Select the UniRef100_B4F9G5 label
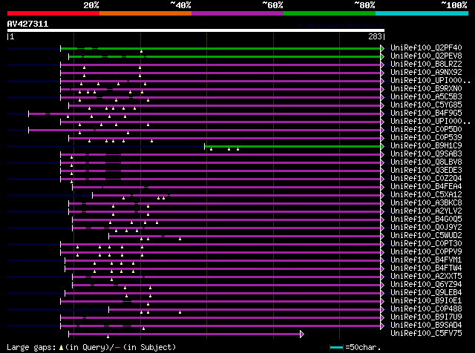This screenshot has height=353, width=475. point(426,113)
